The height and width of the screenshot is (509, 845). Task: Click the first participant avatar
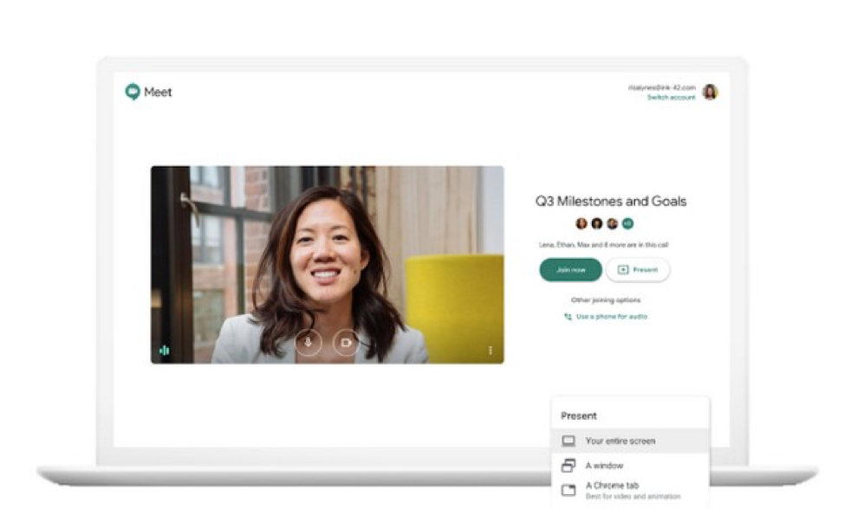(581, 223)
